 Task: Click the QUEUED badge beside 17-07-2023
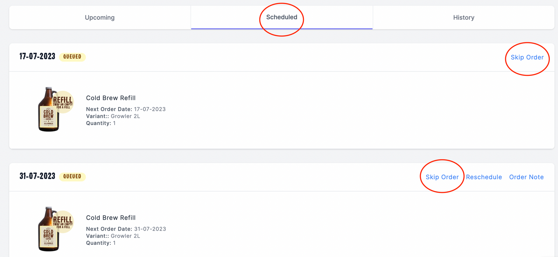[72, 57]
